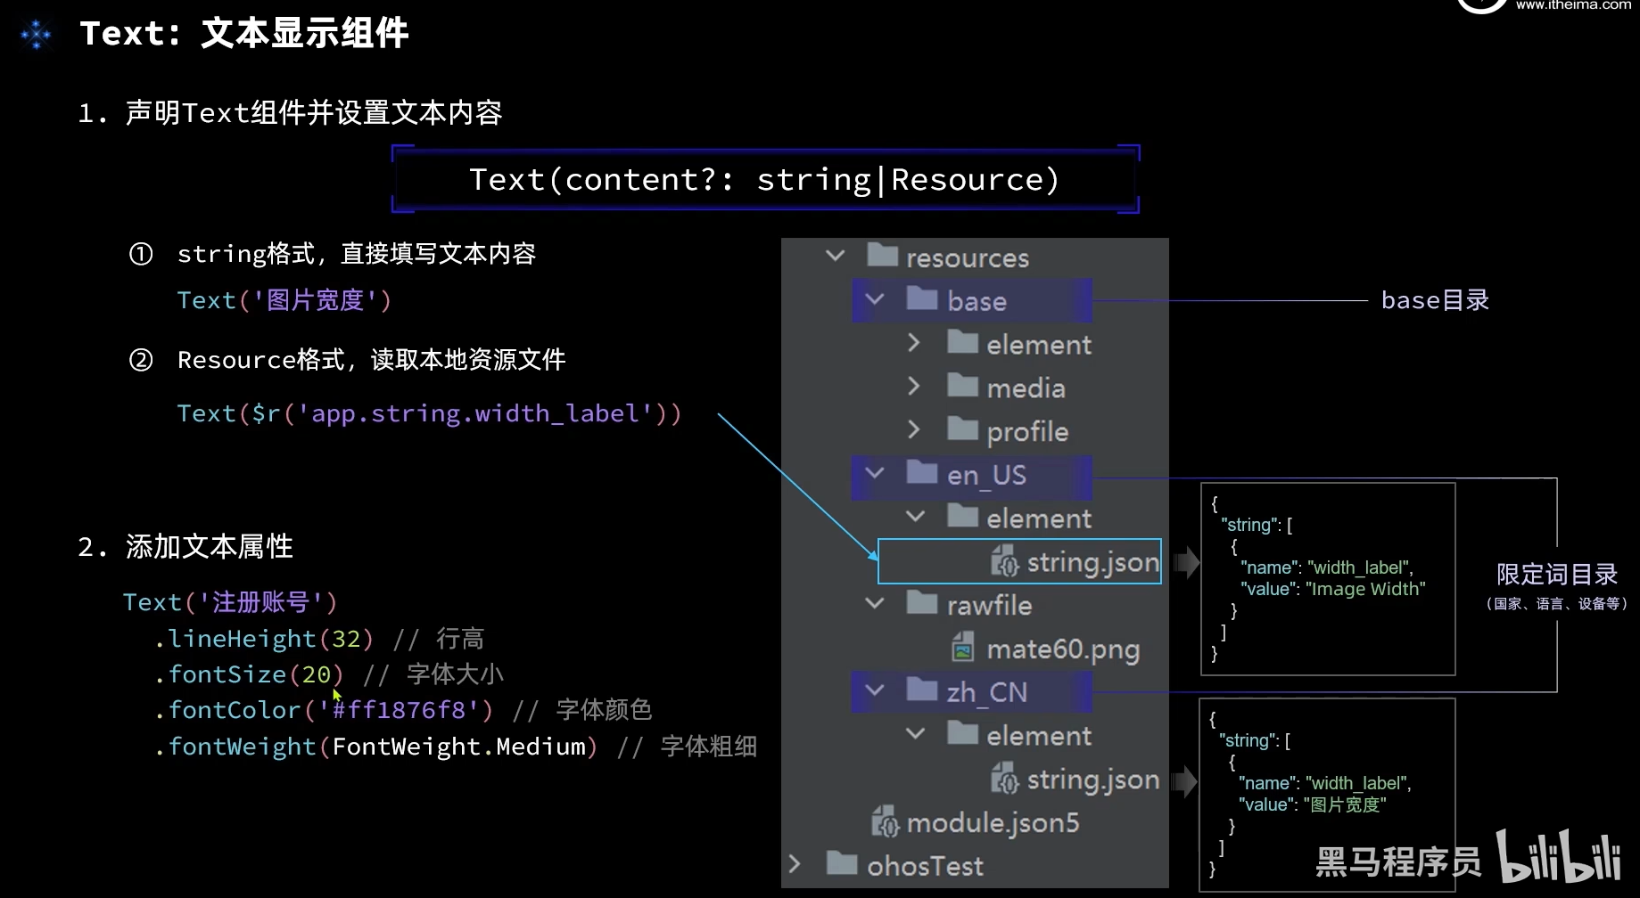Screen dimensions: 1640x898
Task: Click the rawfile folder icon
Action: (922, 604)
